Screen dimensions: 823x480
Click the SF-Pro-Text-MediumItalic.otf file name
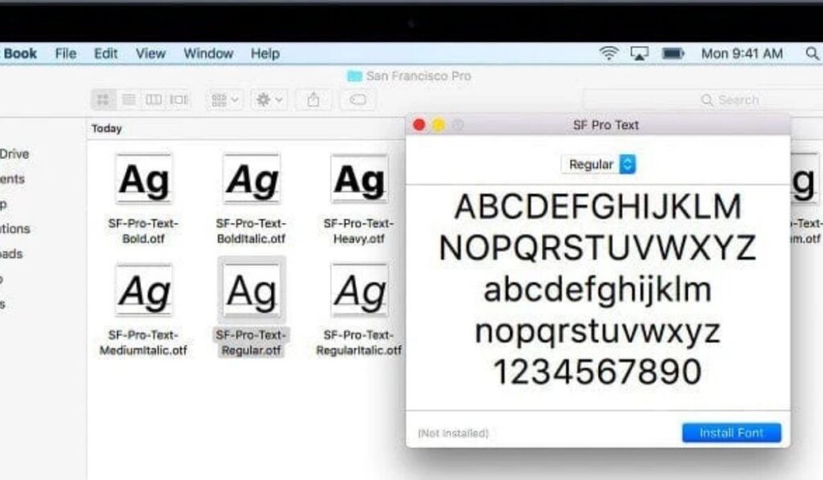tap(143, 343)
